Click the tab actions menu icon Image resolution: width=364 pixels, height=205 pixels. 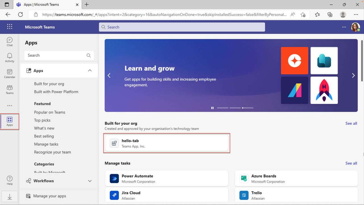(x=7, y=5)
